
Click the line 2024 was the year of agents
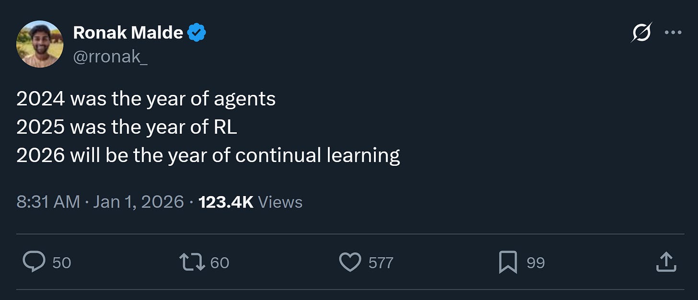pos(146,98)
